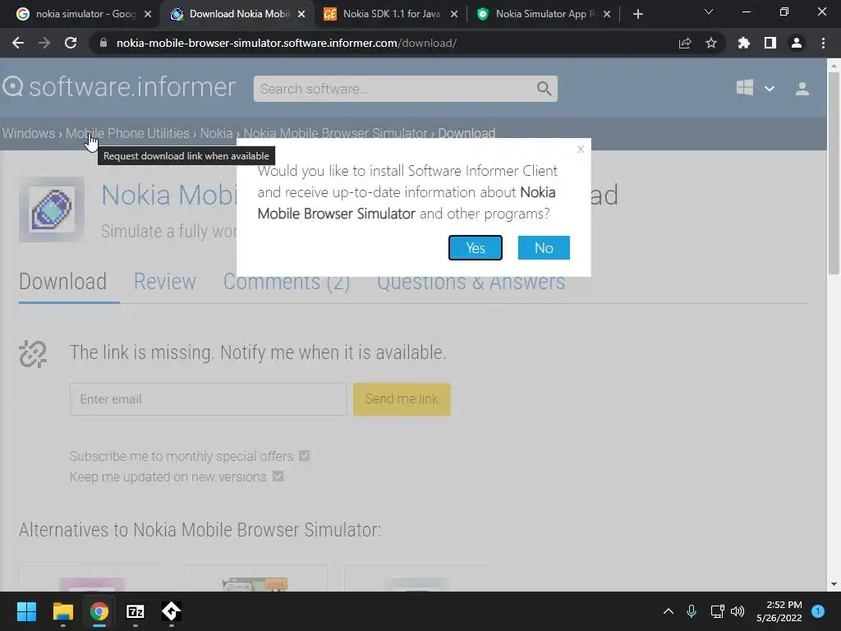This screenshot has width=841, height=631.
Task: Expand the tab search chevron
Action: [x=709, y=12]
